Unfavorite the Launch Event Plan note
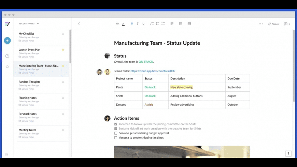This screenshot has height=167, width=297. point(63,50)
